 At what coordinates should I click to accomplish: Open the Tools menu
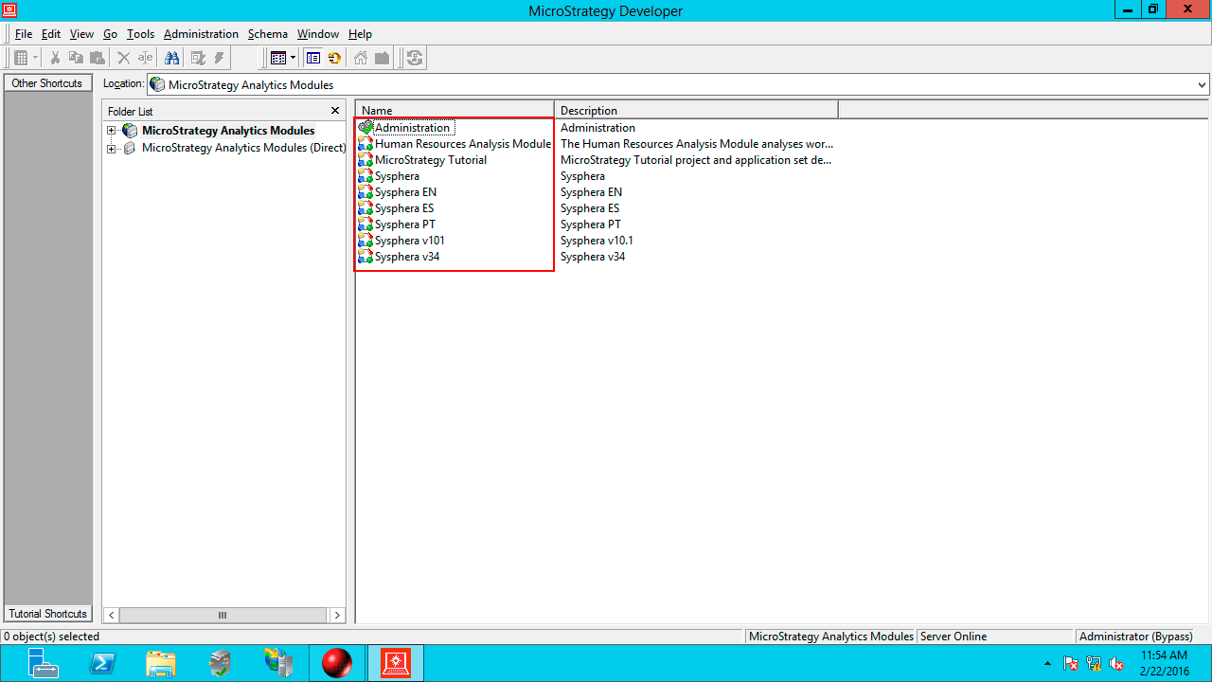(140, 34)
